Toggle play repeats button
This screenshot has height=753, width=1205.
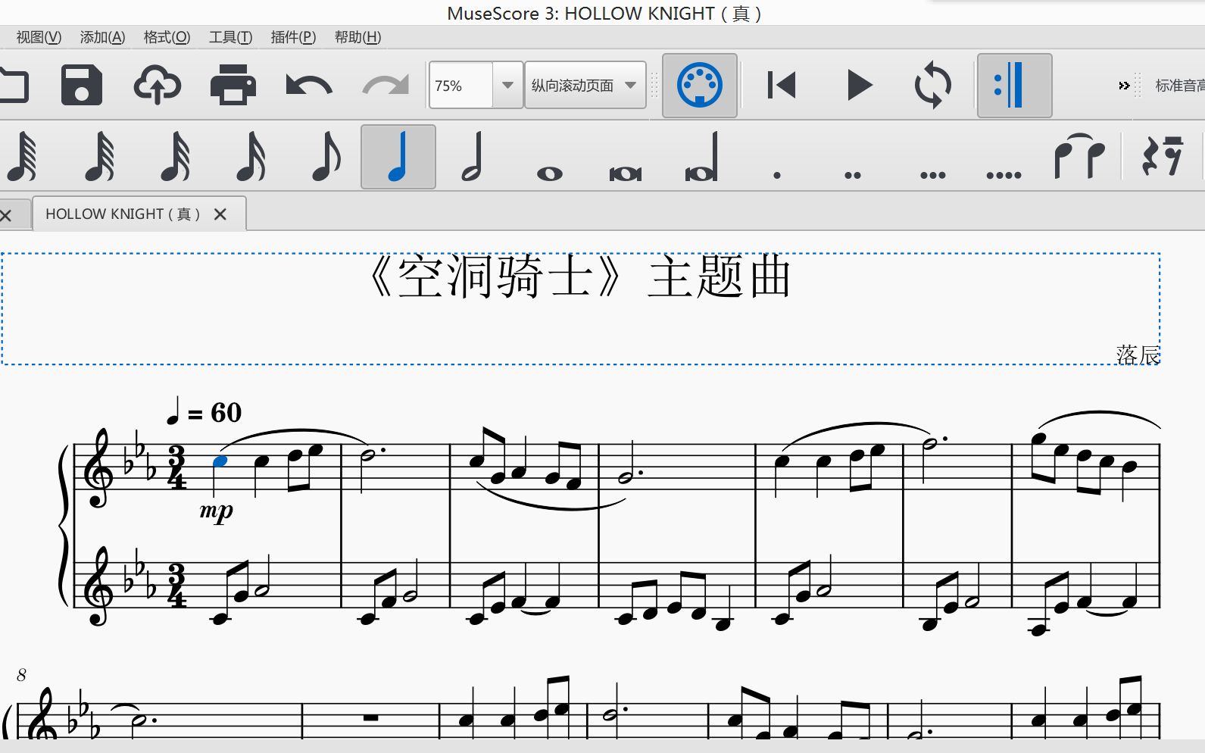(x=1014, y=85)
